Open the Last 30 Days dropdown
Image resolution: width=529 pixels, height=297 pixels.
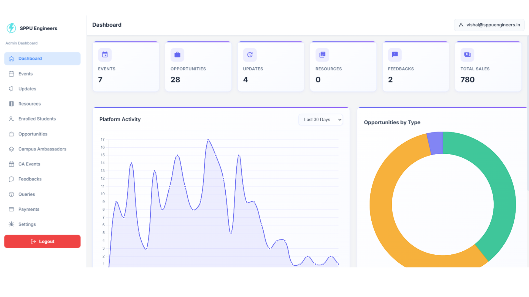tap(321, 120)
